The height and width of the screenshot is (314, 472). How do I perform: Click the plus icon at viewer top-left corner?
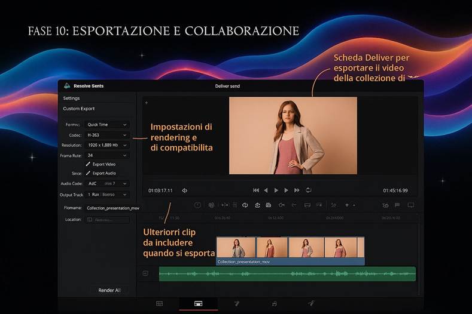click(147, 103)
